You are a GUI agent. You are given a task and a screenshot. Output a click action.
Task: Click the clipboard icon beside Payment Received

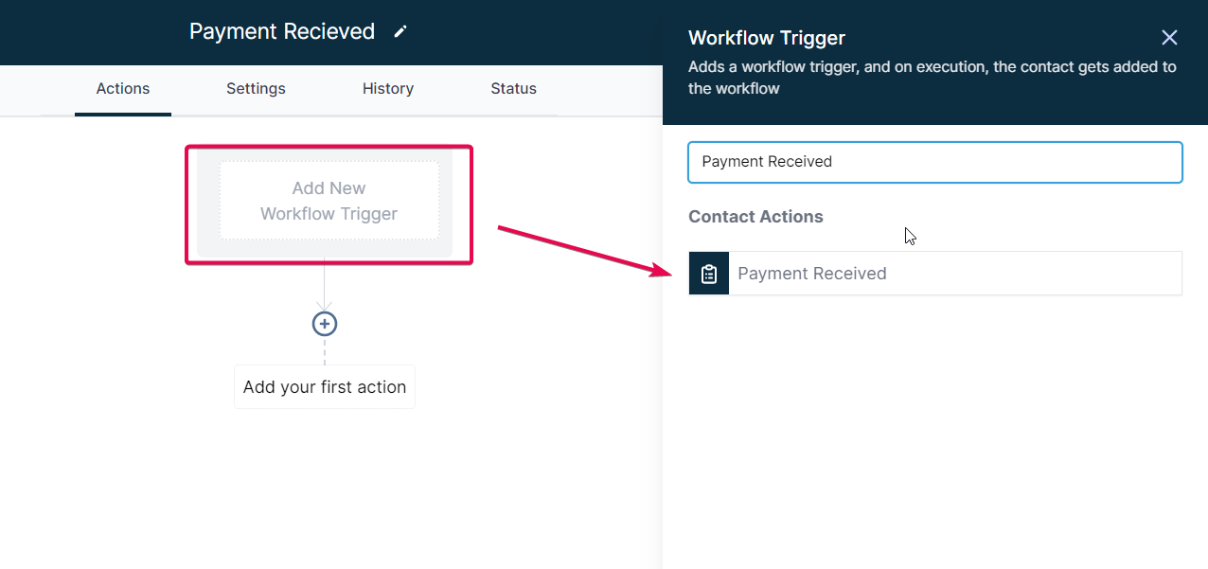click(709, 274)
